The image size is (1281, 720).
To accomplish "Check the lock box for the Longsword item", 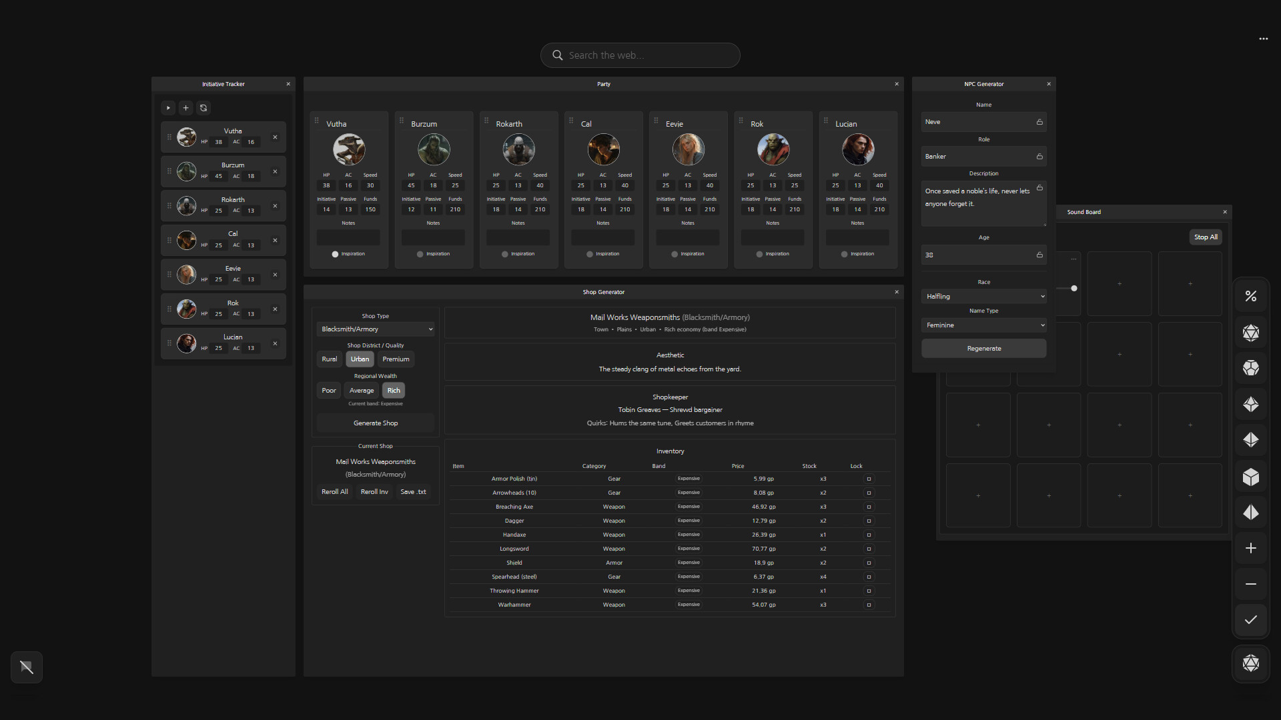I will (x=869, y=549).
